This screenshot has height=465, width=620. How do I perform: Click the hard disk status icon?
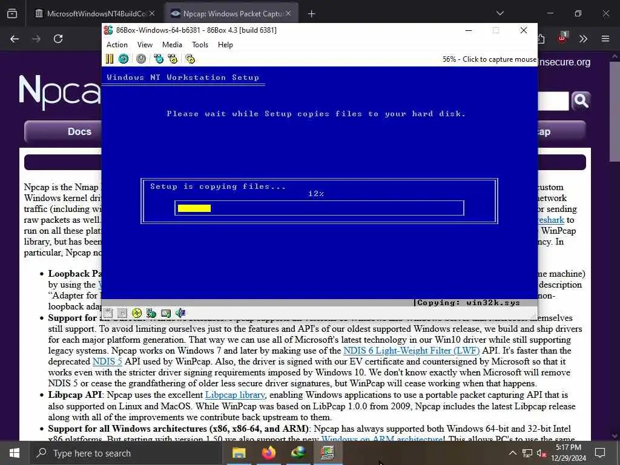166,313
